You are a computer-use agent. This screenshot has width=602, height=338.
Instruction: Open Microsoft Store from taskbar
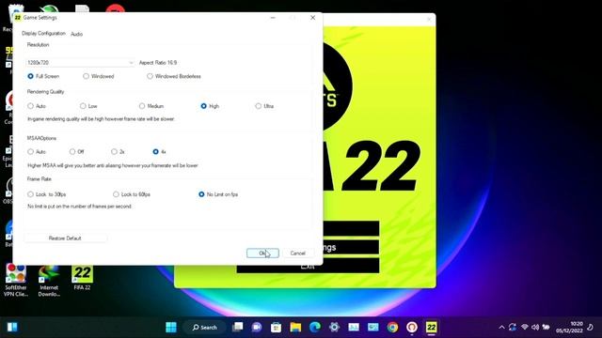276,328
